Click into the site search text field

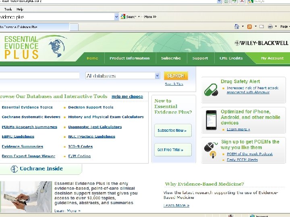pos(39,76)
